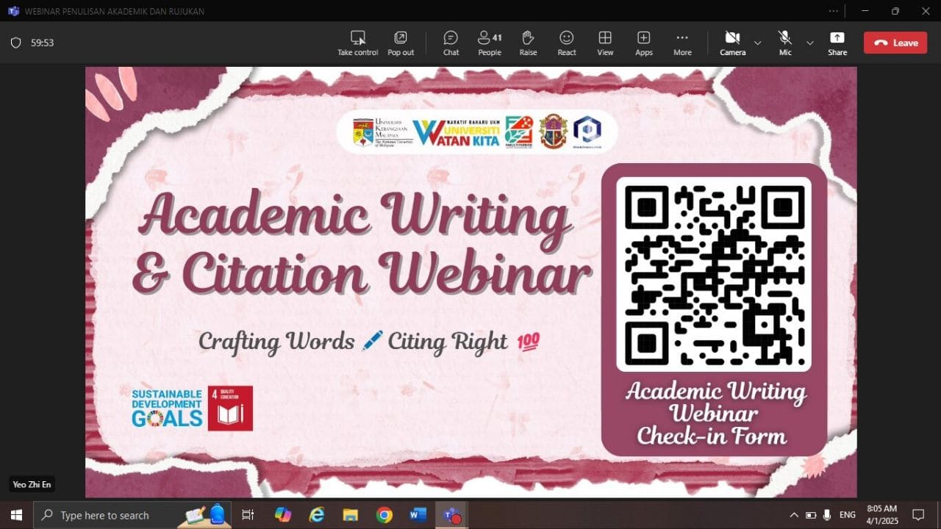Show hidden system tray icons
The image size is (941, 529).
[793, 515]
